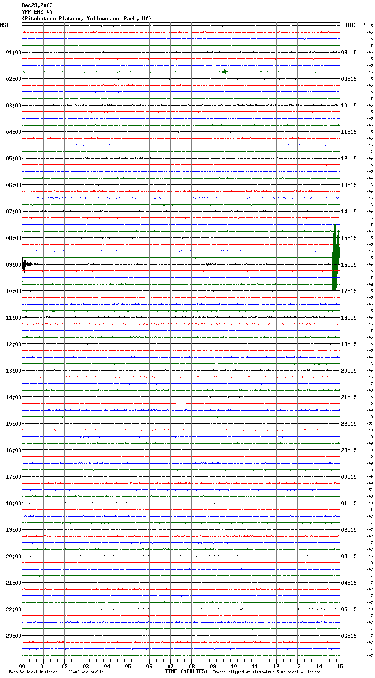Click the 15 minute axis tick label
This screenshot has height=678, width=375.
click(340, 666)
